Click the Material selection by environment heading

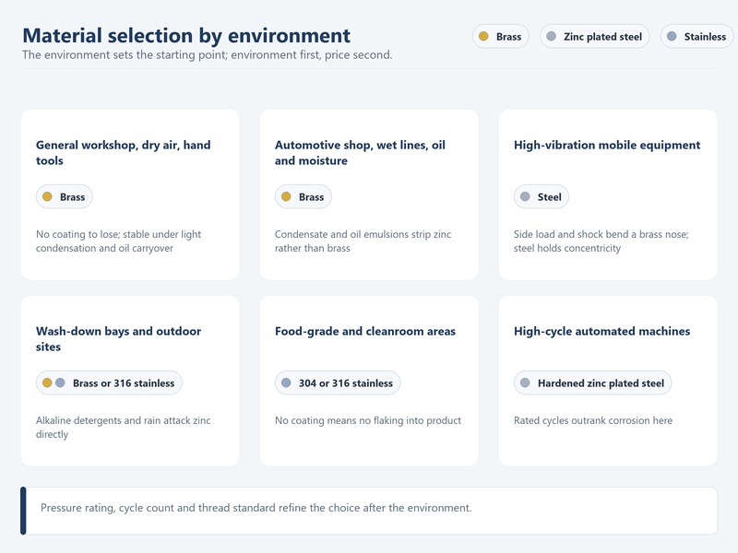click(186, 35)
